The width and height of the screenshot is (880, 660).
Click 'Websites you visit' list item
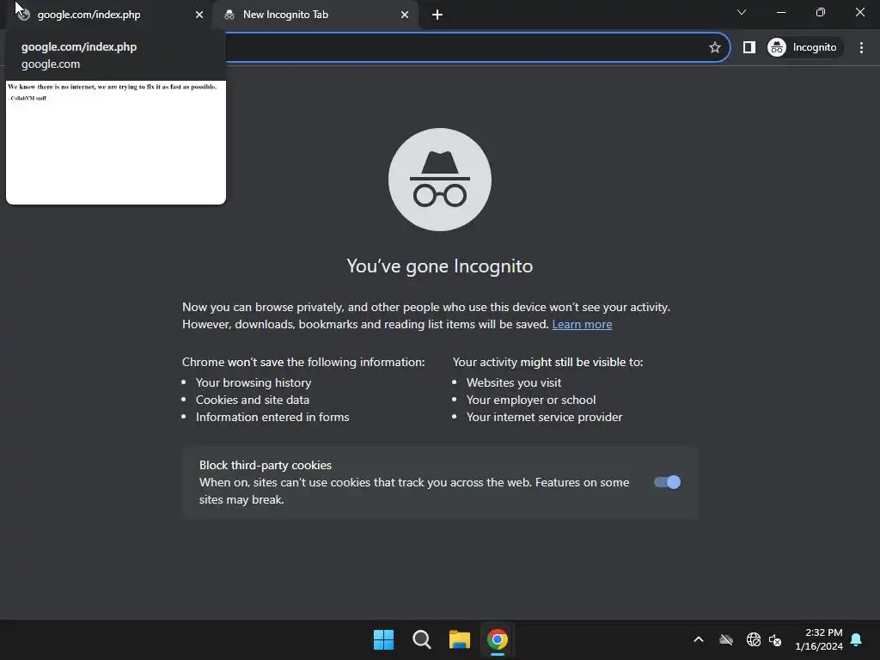coord(514,382)
